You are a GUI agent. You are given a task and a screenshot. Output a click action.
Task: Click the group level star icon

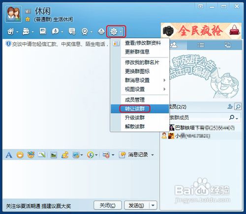click(x=28, y=19)
